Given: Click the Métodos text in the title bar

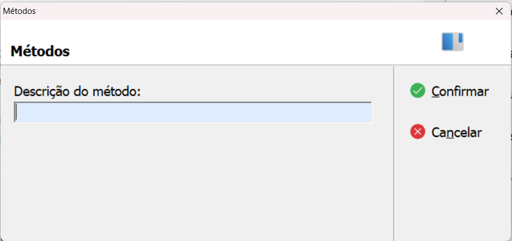Looking at the screenshot, I should click(19, 11).
